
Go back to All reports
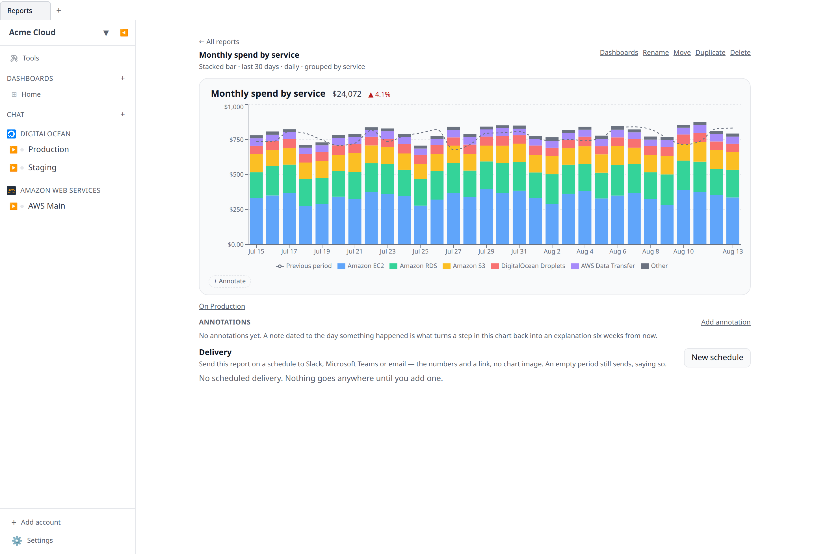[x=219, y=42]
